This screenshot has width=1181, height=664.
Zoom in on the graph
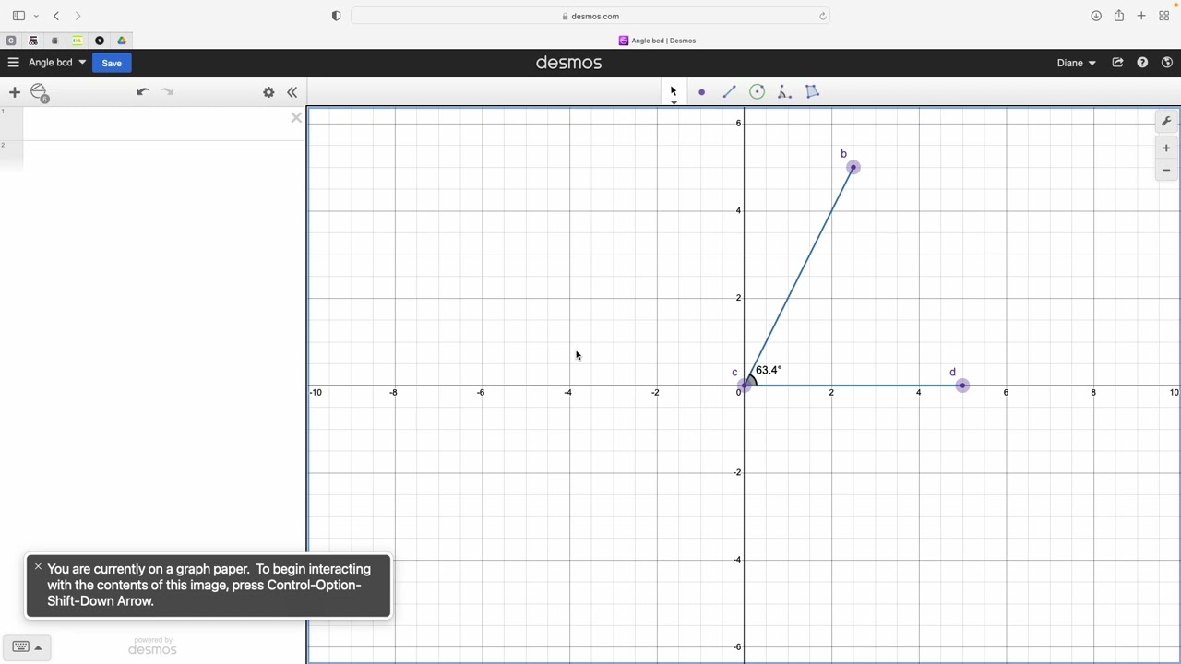(x=1166, y=148)
